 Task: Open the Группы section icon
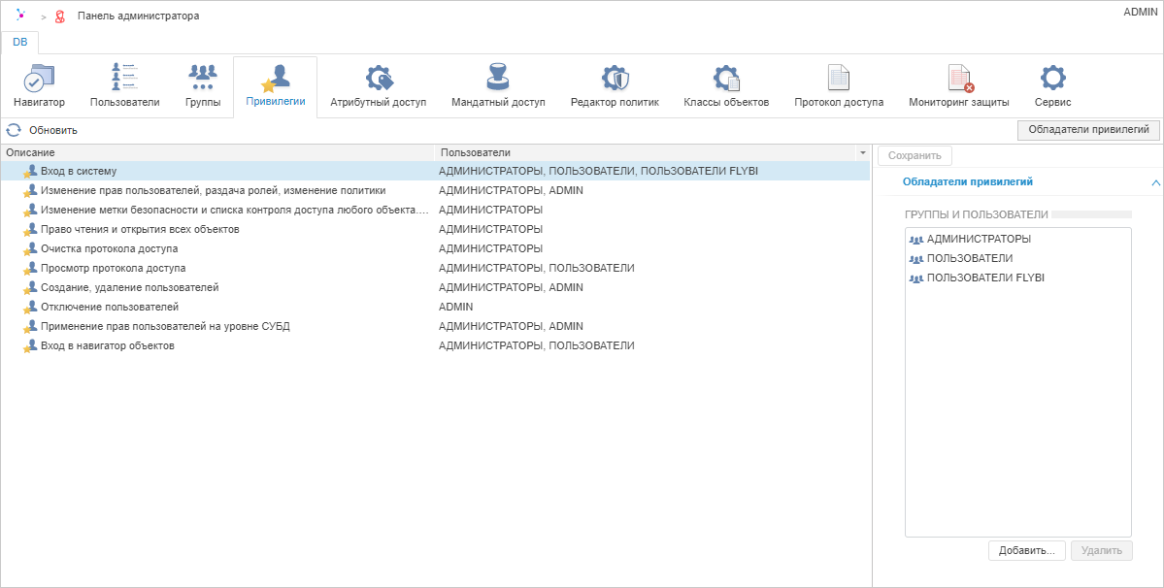point(202,79)
